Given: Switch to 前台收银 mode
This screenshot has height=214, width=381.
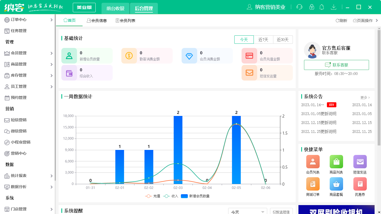Looking at the screenshot, I should [115, 8].
